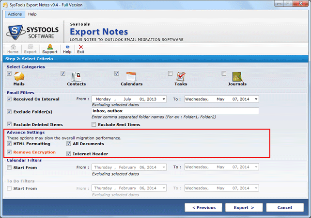Toggle the Exclude Deleted Items checkbox
This screenshot has height=218, width=311.
pos(9,124)
